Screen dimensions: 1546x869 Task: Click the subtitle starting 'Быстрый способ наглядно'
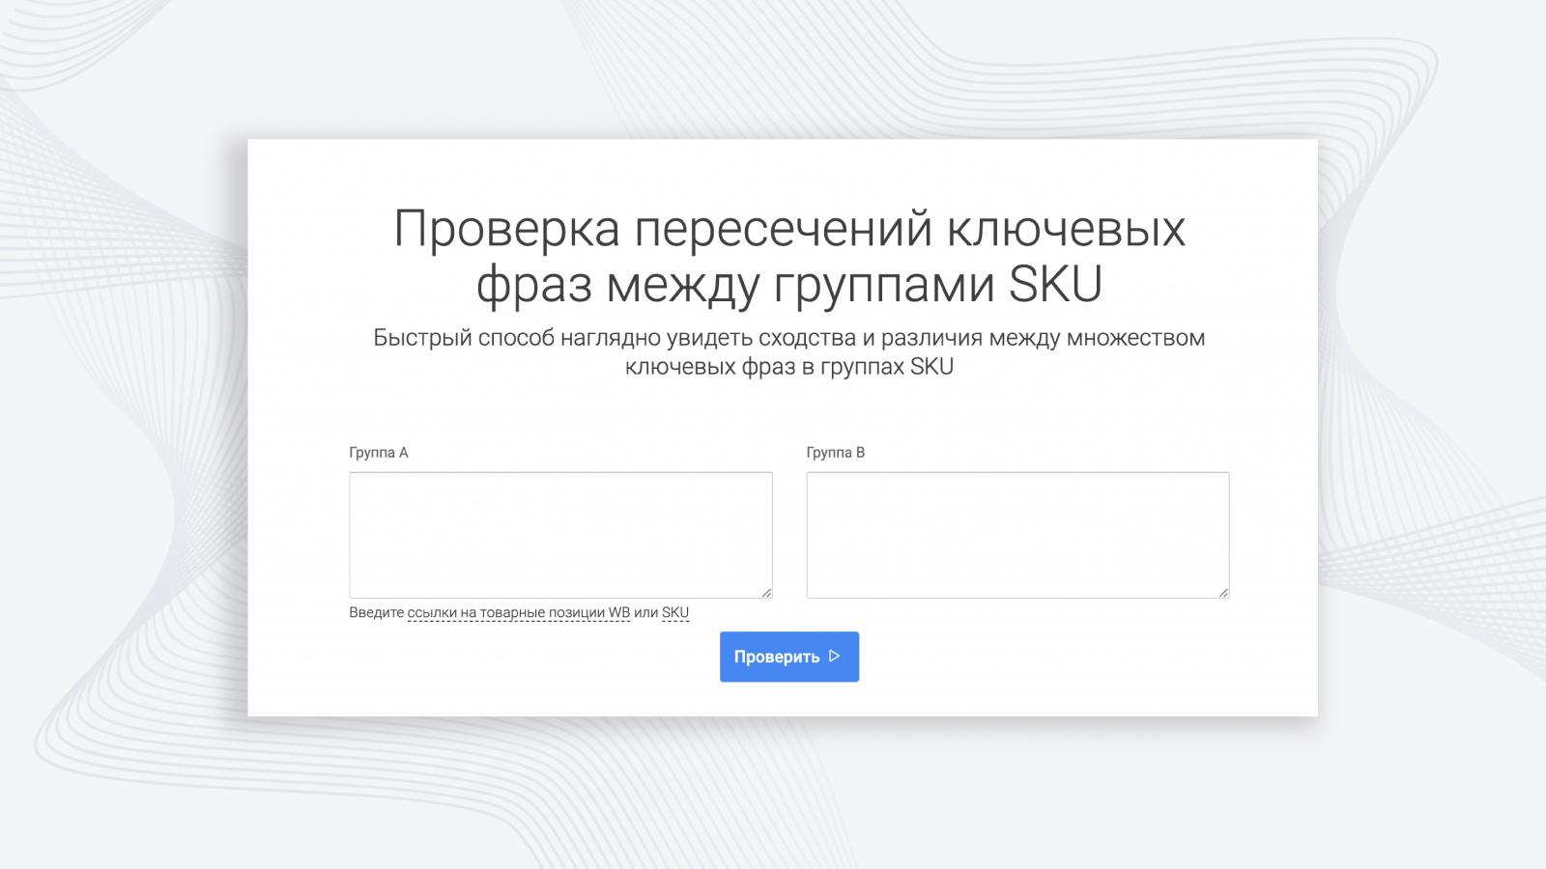point(789,351)
